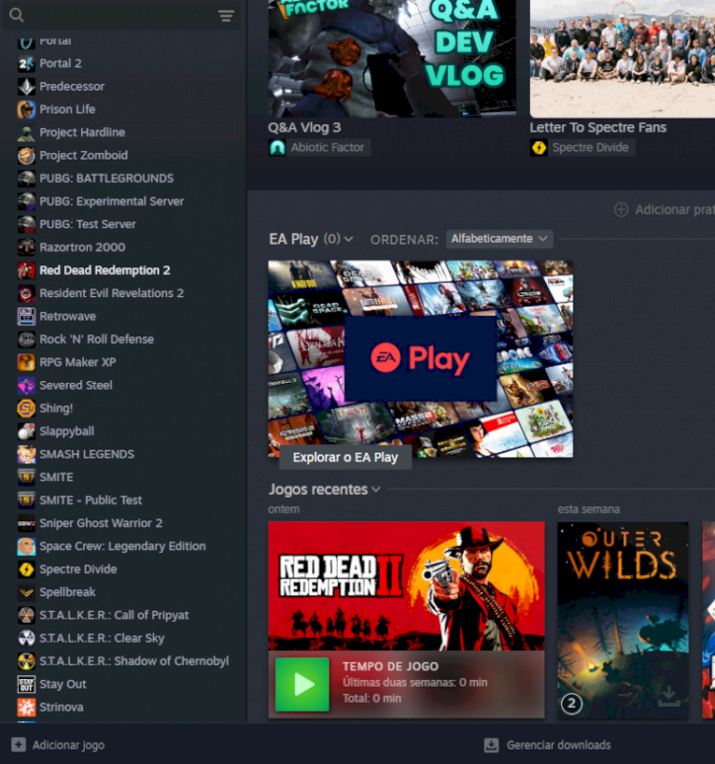The height and width of the screenshot is (764, 715).
Task: Select S.T.A.L.K.E.R.: Clear Sky entry
Action: (x=102, y=638)
